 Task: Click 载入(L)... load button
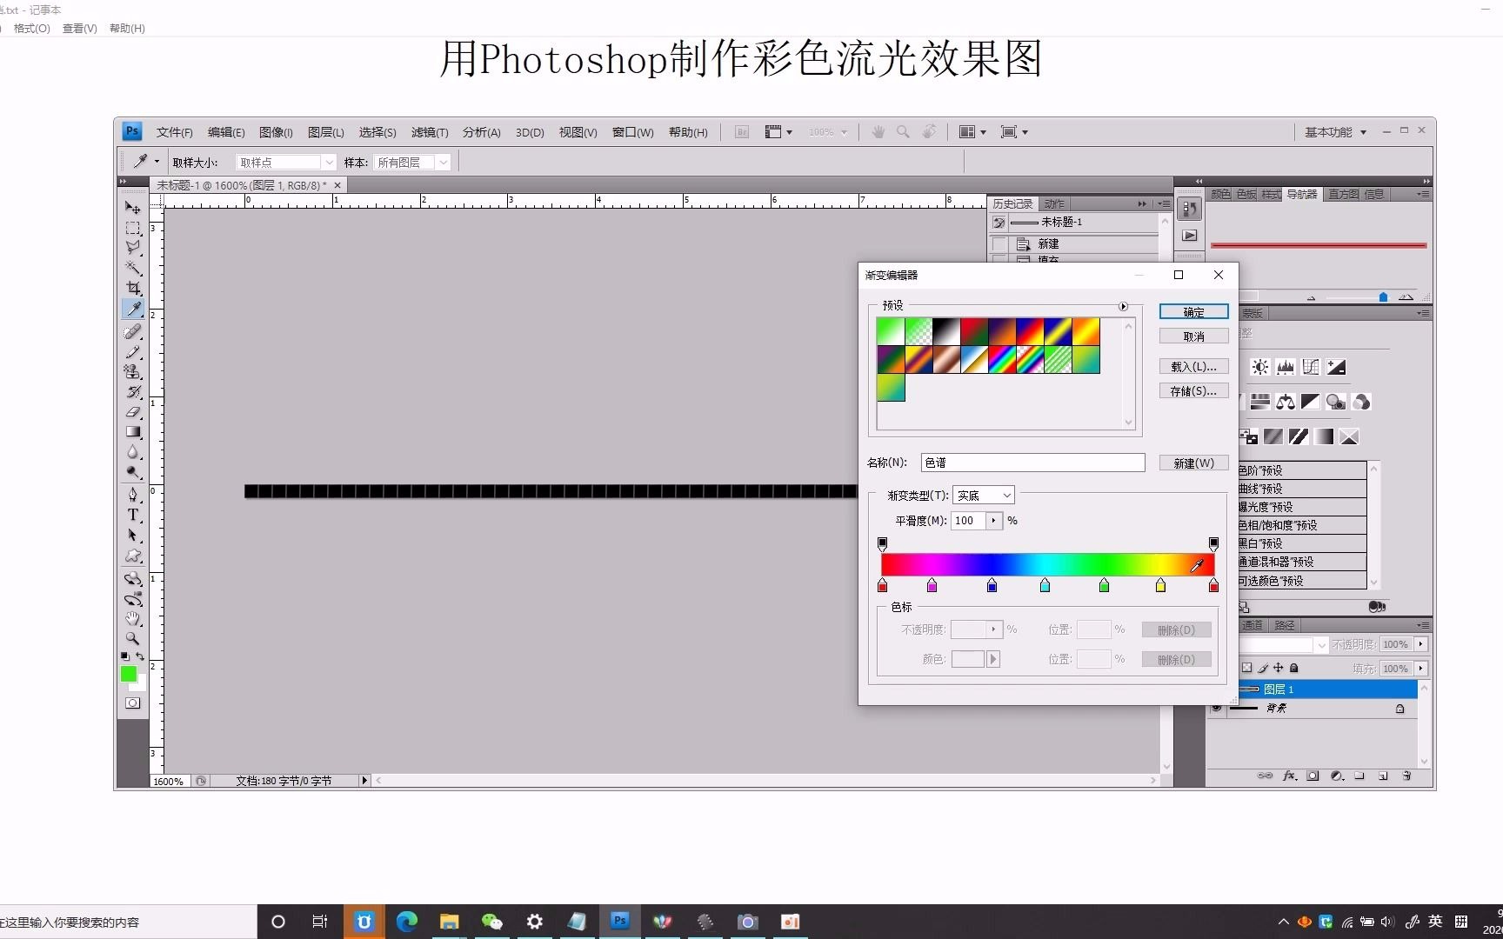(1193, 367)
